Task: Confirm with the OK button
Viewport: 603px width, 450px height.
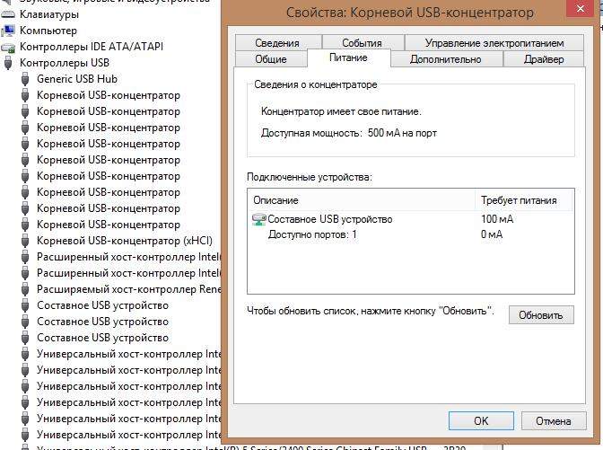Action: click(x=481, y=420)
